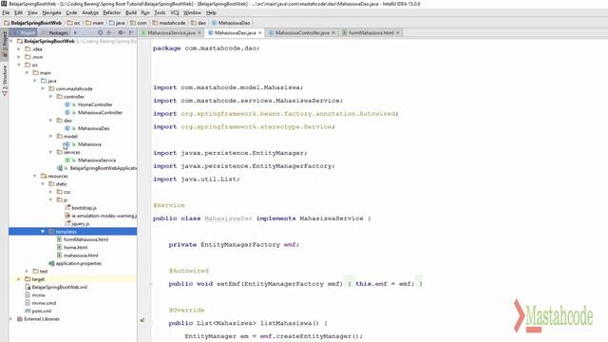Viewport: 608px width, 342px height.
Task: Expand the .idea folder
Action: point(19,49)
